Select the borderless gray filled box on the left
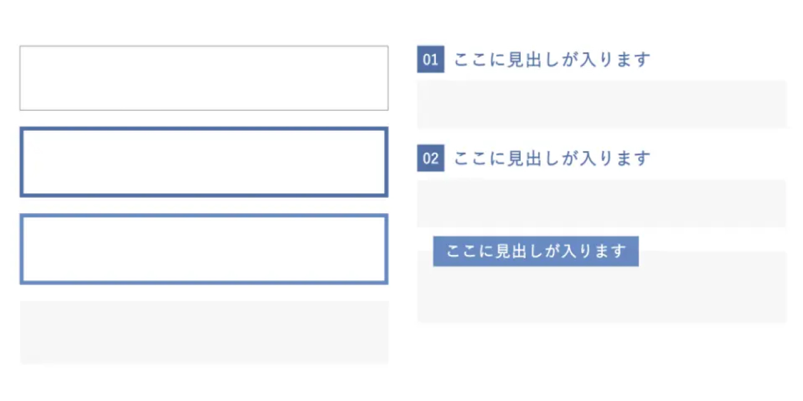The width and height of the screenshot is (803, 401). click(x=204, y=332)
